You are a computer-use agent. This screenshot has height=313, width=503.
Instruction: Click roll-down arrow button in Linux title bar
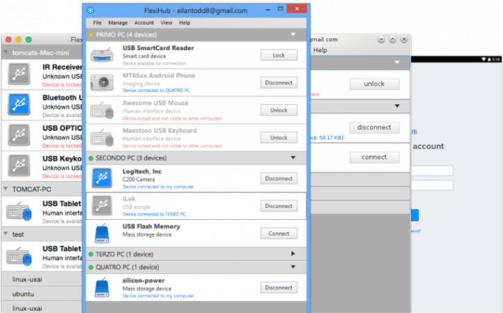point(381,40)
